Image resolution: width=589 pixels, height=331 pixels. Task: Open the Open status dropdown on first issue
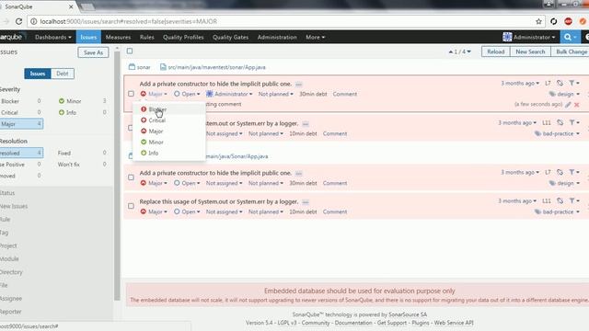[187, 94]
